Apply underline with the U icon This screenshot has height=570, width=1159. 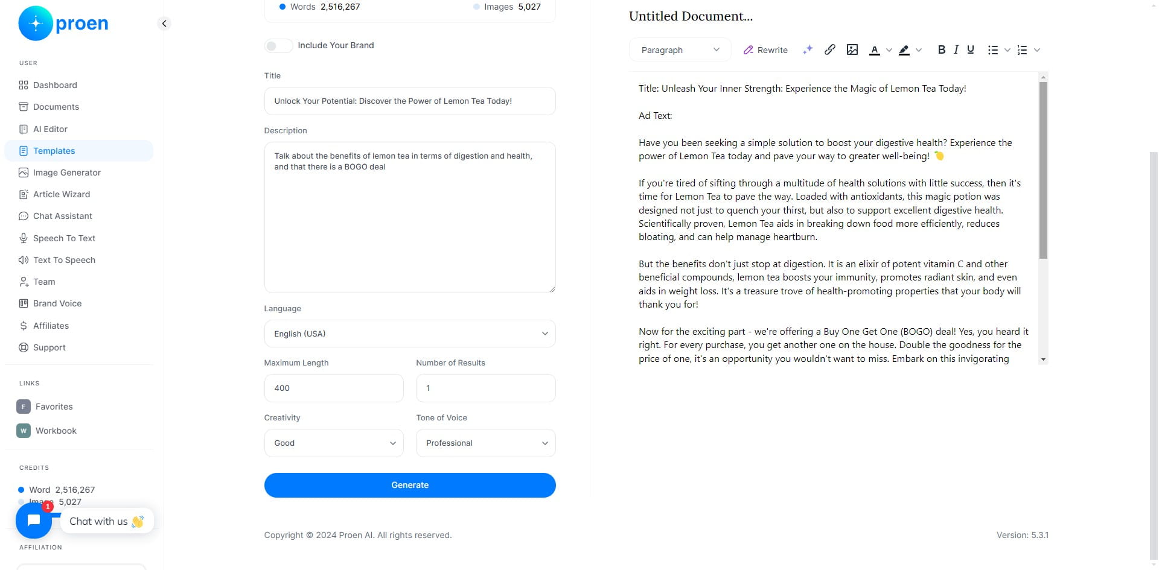click(971, 49)
